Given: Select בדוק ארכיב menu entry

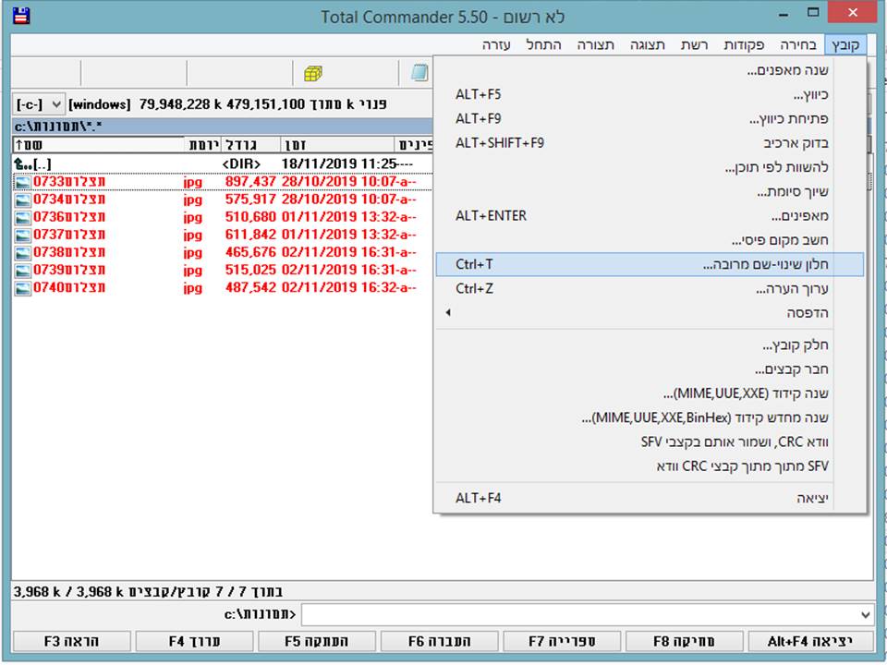Looking at the screenshot, I should (x=650, y=143).
